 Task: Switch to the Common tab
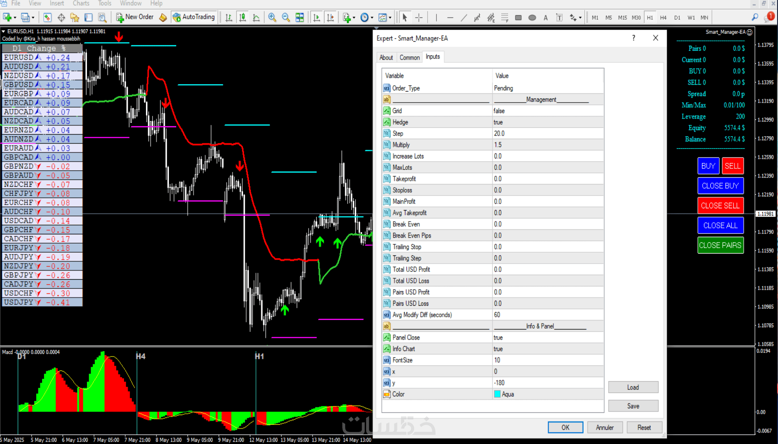click(410, 58)
